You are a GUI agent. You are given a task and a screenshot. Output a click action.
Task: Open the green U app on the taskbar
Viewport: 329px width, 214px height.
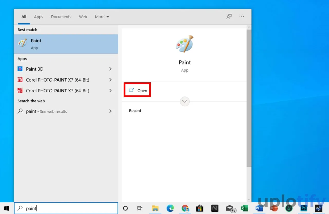point(289,208)
